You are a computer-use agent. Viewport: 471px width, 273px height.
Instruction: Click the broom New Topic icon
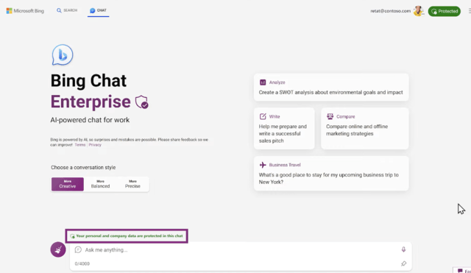click(x=58, y=249)
